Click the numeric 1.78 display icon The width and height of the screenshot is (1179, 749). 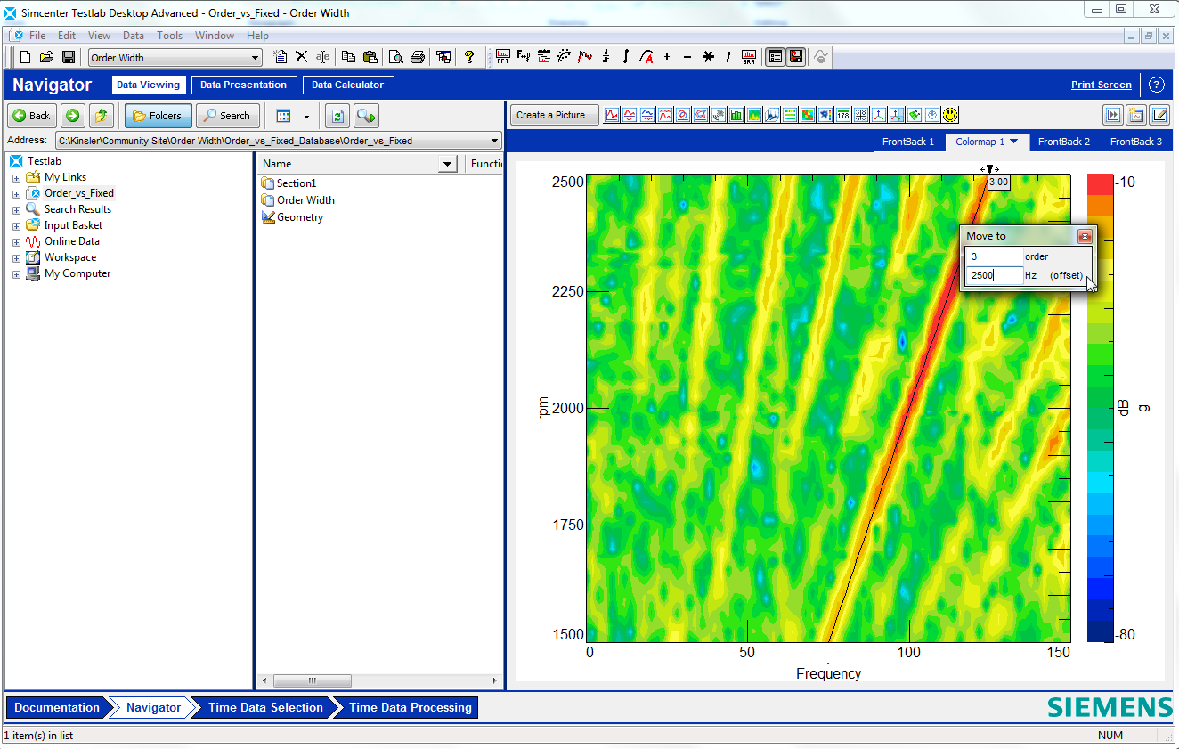pyautogui.click(x=843, y=115)
